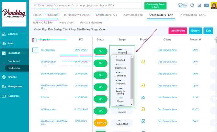The width and height of the screenshot is (217, 132).
Task: Toggle the Tri-Mountain row checkbox
Action: point(35,50)
